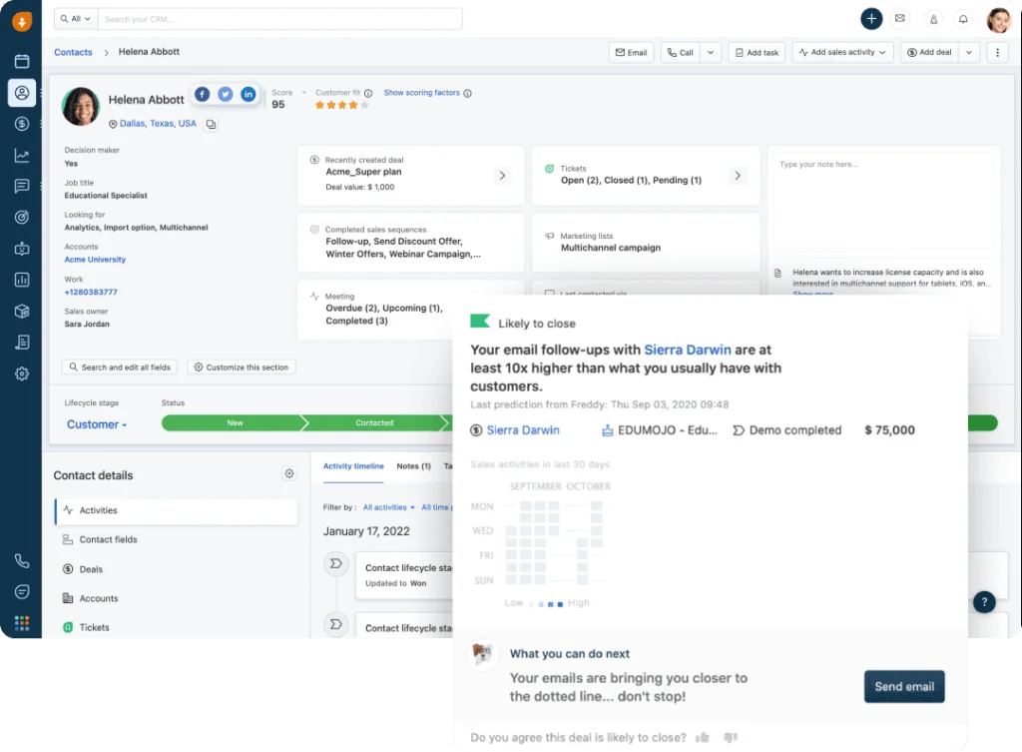This screenshot has height=752, width=1022.
Task: Open the Acme University account link
Action: pyautogui.click(x=95, y=260)
